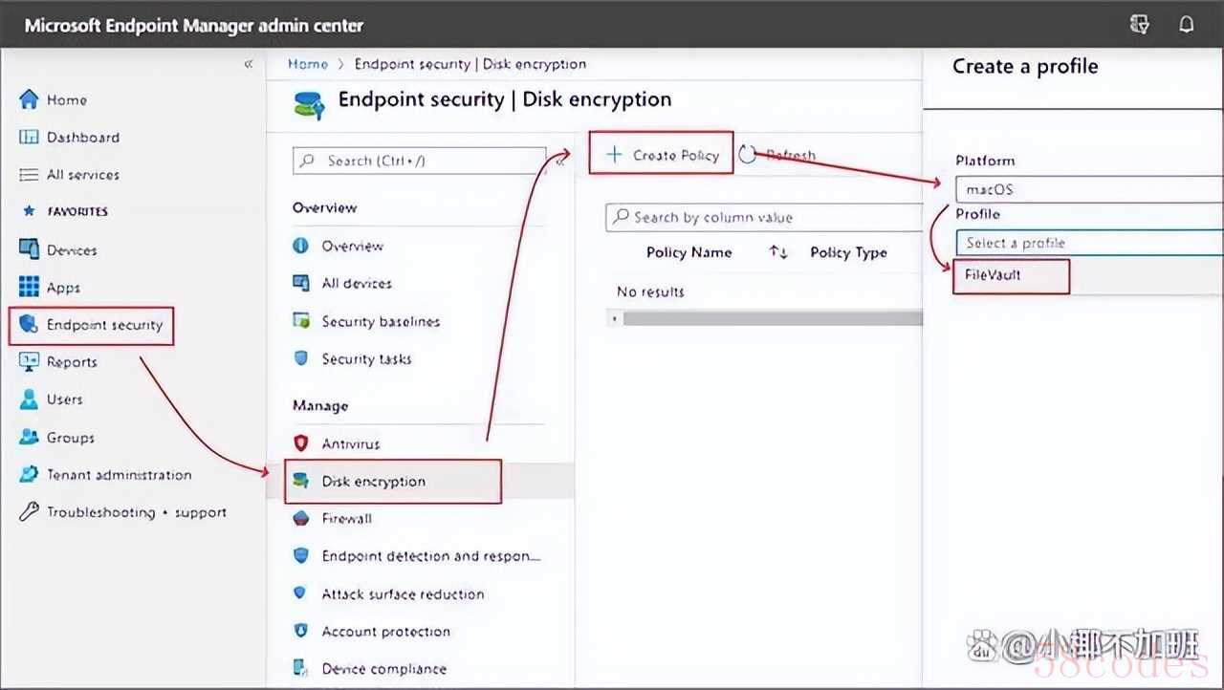The image size is (1224, 690).
Task: Open Security baselines menu item
Action: 381,321
